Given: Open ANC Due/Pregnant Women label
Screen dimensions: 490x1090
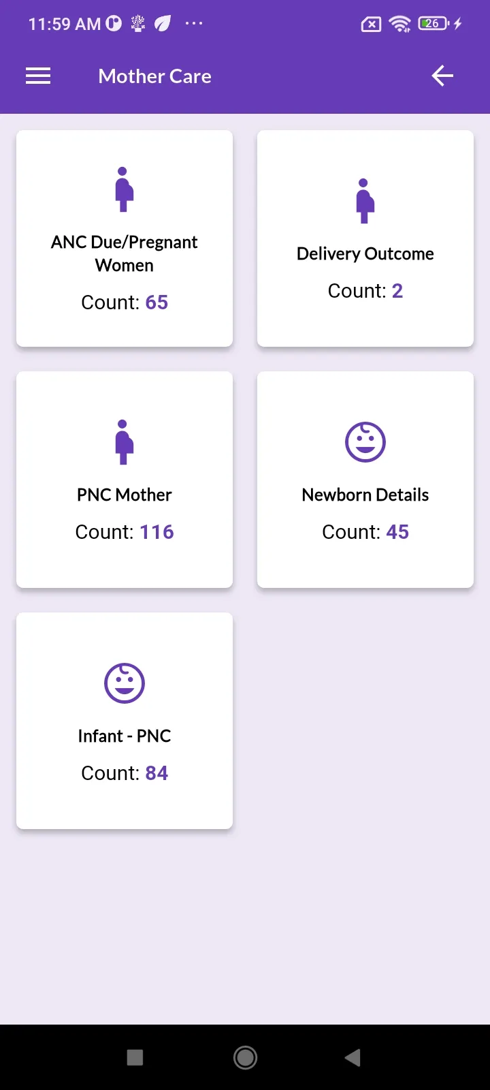Looking at the screenshot, I should pos(125,253).
